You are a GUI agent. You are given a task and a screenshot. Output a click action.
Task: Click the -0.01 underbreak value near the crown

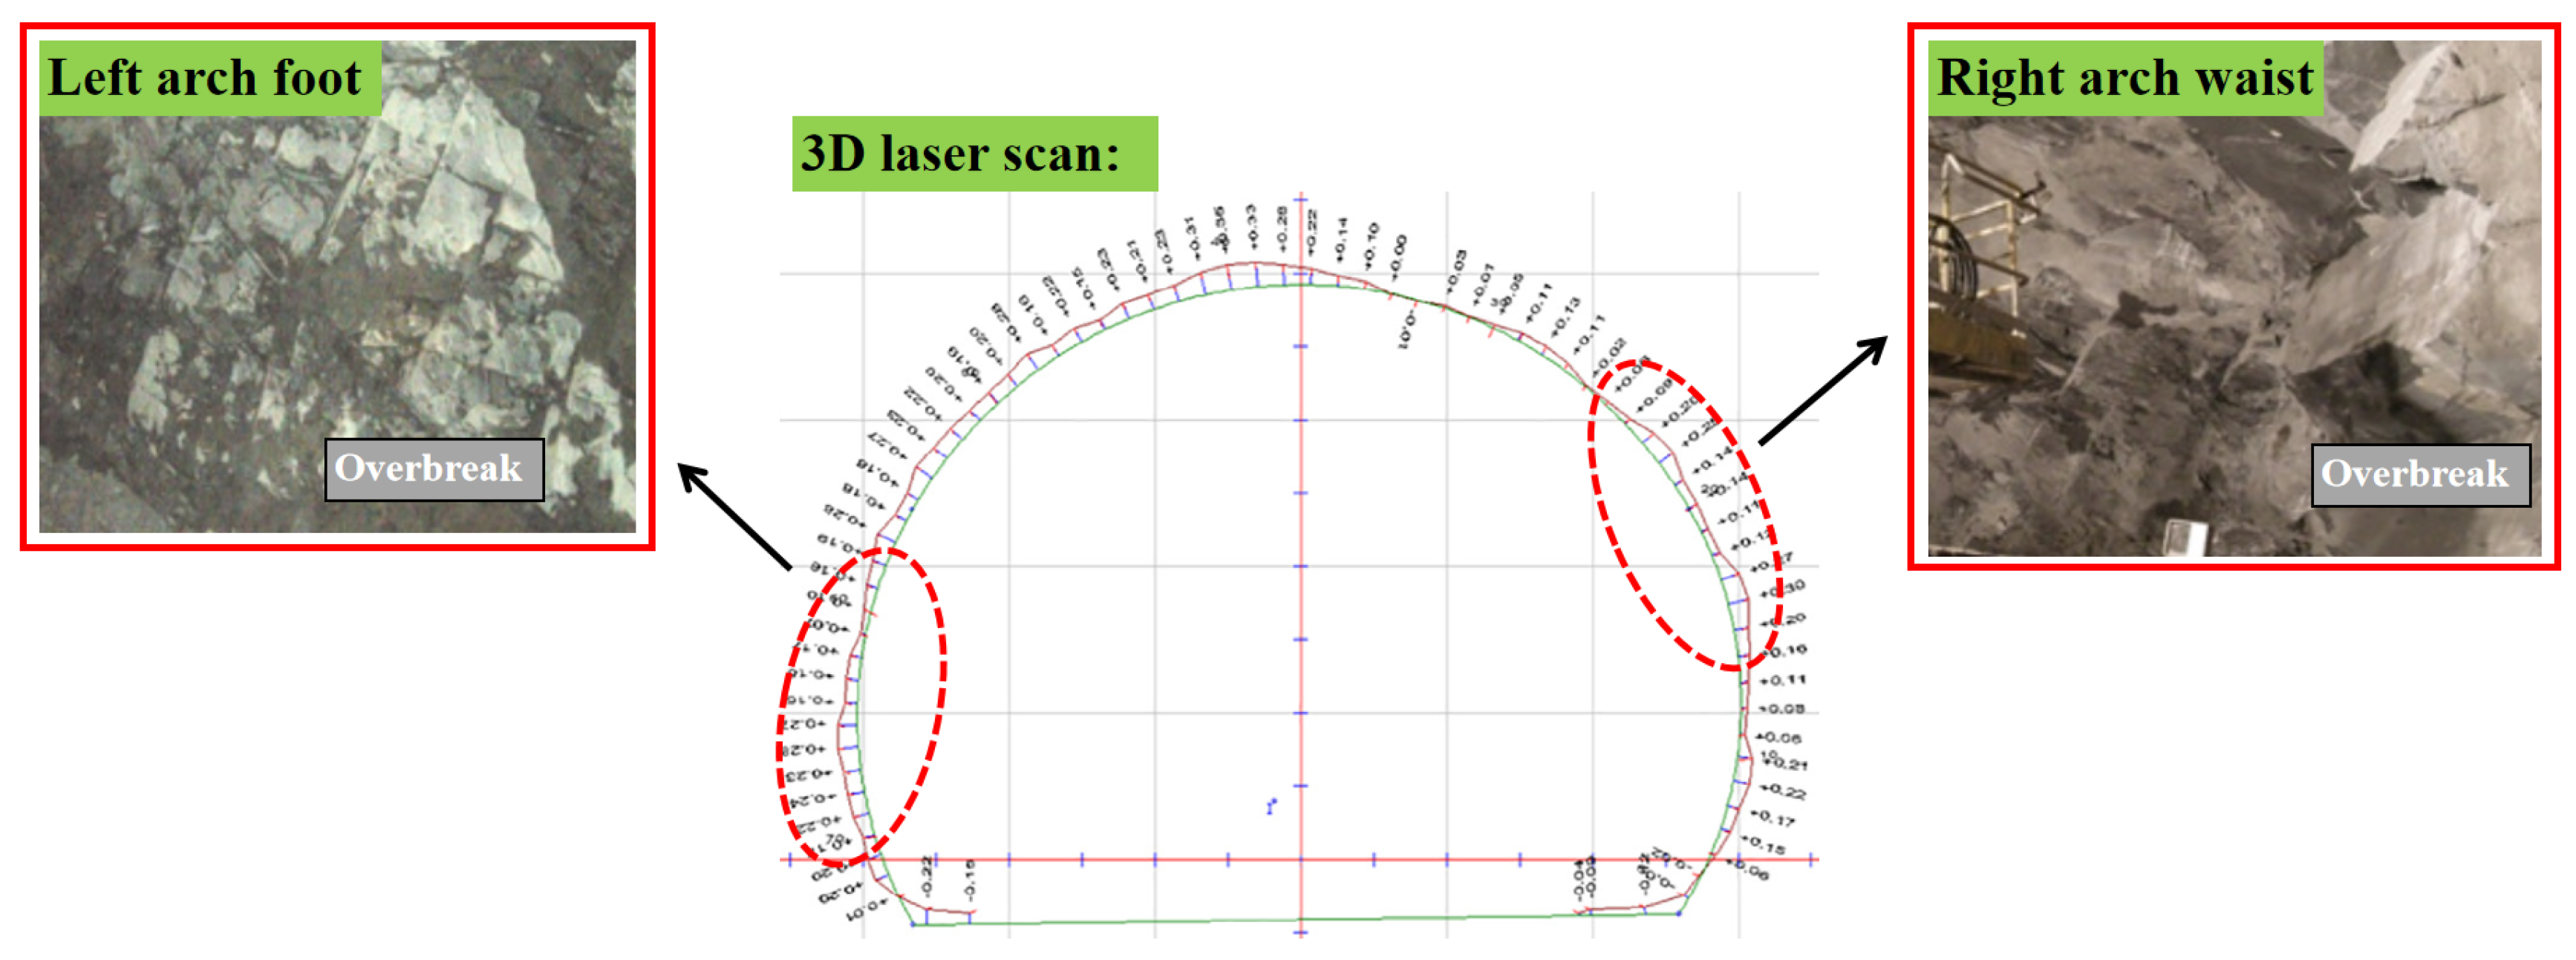[1406, 329]
